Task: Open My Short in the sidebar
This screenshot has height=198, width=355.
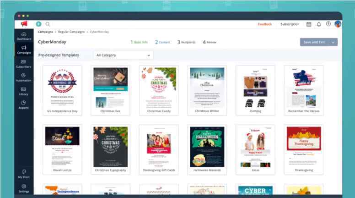Action: 24,174
